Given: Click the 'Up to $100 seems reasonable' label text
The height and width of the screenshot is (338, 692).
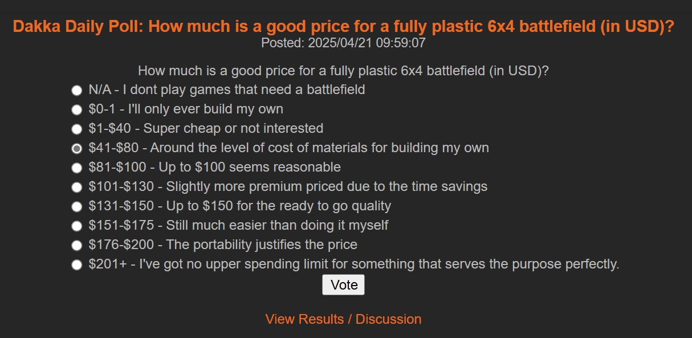Looking at the screenshot, I should (x=253, y=167).
